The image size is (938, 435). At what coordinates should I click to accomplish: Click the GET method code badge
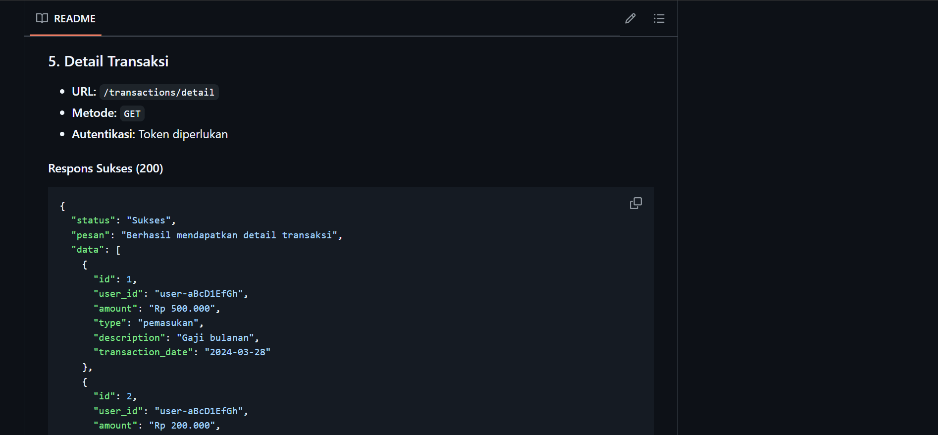pyautogui.click(x=132, y=114)
